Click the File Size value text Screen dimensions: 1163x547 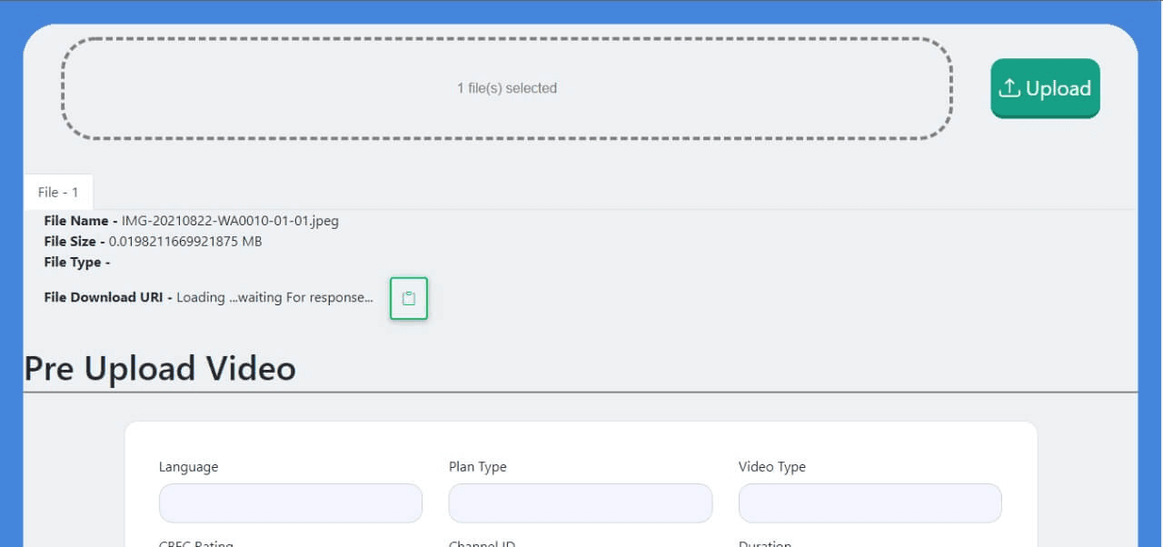pos(184,242)
